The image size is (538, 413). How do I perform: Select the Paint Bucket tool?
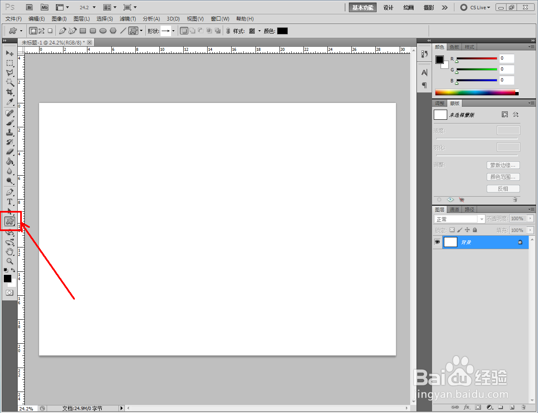click(10, 162)
